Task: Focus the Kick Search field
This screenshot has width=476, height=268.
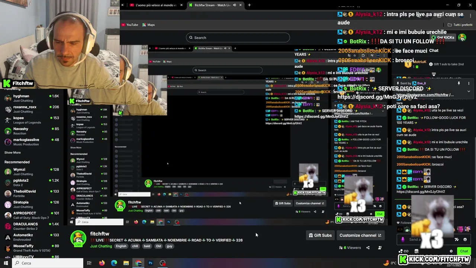Action: tap(238, 38)
